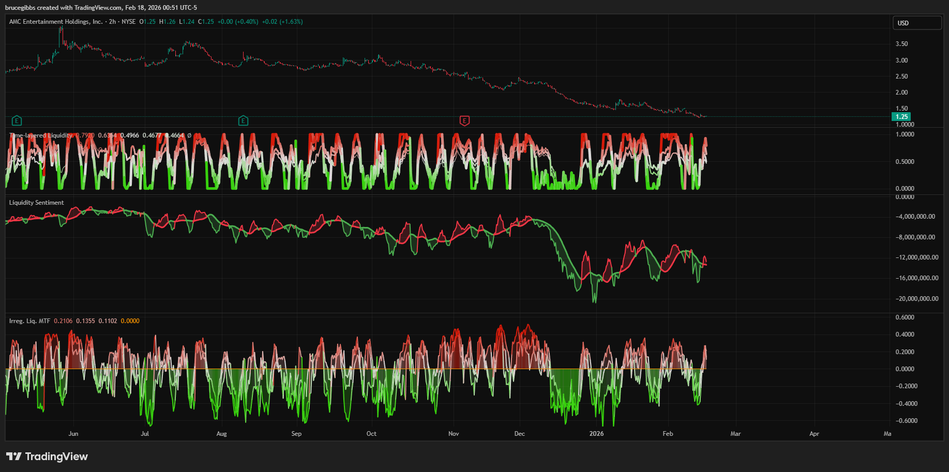Screen dimensions: 949x472
Task: Click the Feb label on time axis
Action: coord(668,434)
